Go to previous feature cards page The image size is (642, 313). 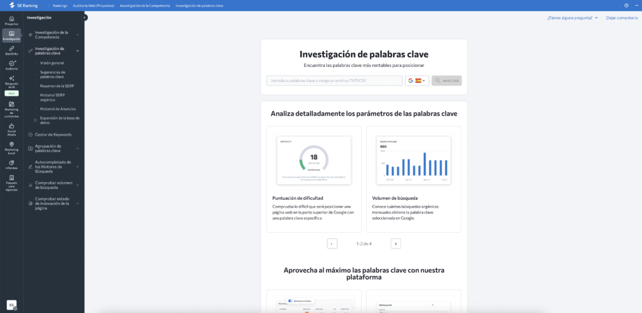click(x=332, y=244)
